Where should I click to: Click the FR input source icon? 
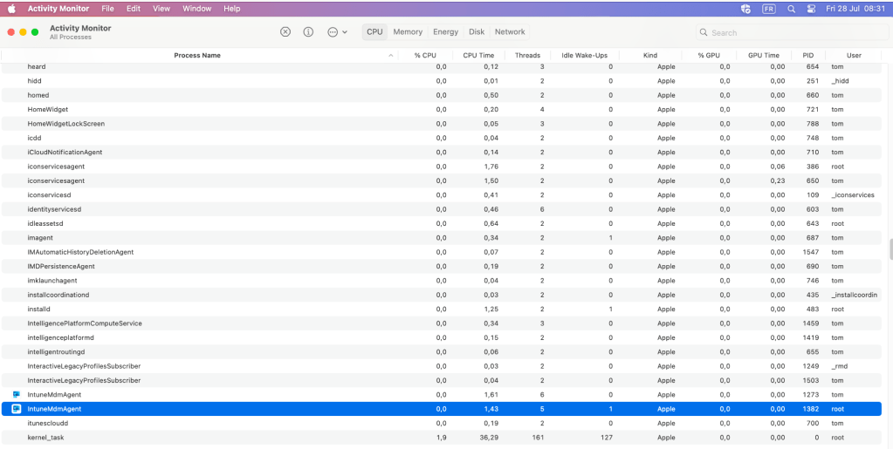[x=768, y=9]
